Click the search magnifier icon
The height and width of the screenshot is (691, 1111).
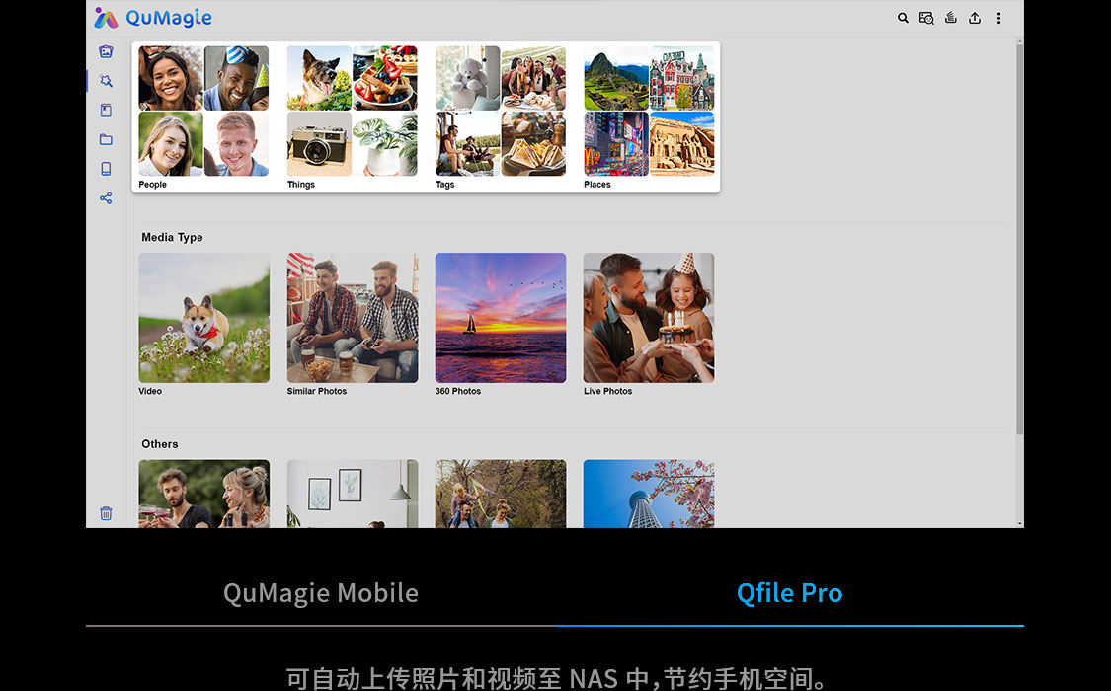(x=903, y=18)
